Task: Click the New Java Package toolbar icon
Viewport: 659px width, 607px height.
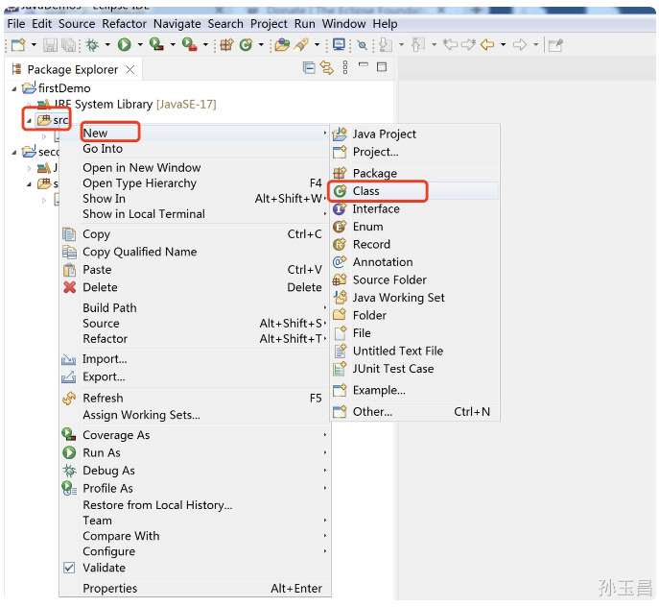Action: pos(227,44)
